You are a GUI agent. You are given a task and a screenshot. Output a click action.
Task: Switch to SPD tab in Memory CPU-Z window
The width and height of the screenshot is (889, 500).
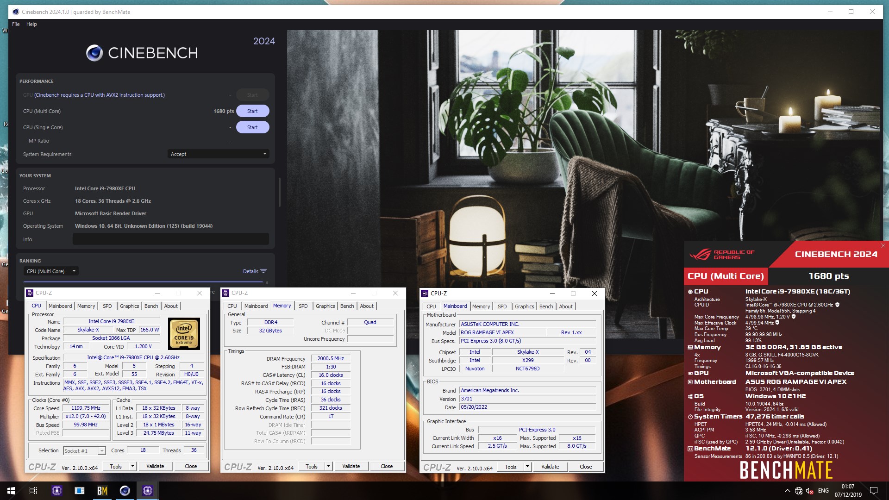303,306
